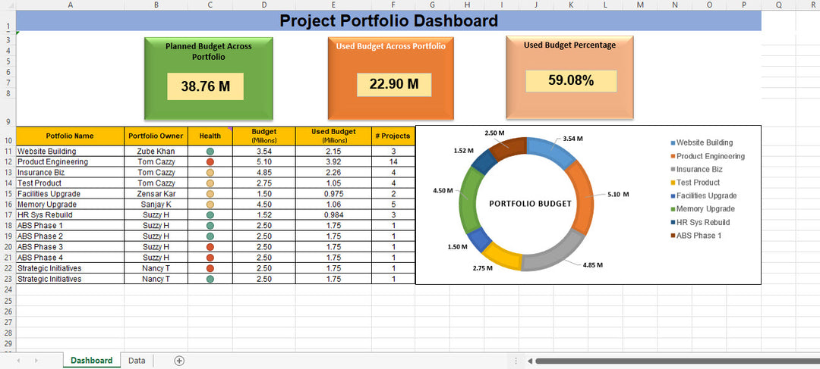Viewport: 820px width, 369px height.
Task: Click the PORTFOLIO BUDGET chart center title
Action: click(530, 204)
